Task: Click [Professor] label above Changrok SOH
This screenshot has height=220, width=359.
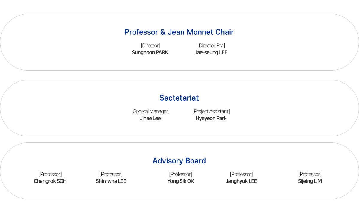Action: (x=50, y=174)
